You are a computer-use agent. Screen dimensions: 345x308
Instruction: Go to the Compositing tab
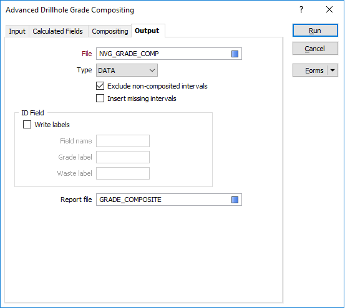pos(110,31)
